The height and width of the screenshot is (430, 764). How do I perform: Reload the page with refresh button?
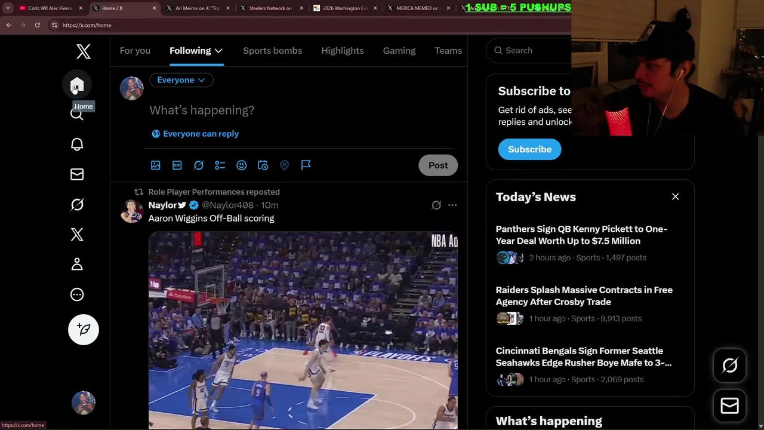(37, 25)
